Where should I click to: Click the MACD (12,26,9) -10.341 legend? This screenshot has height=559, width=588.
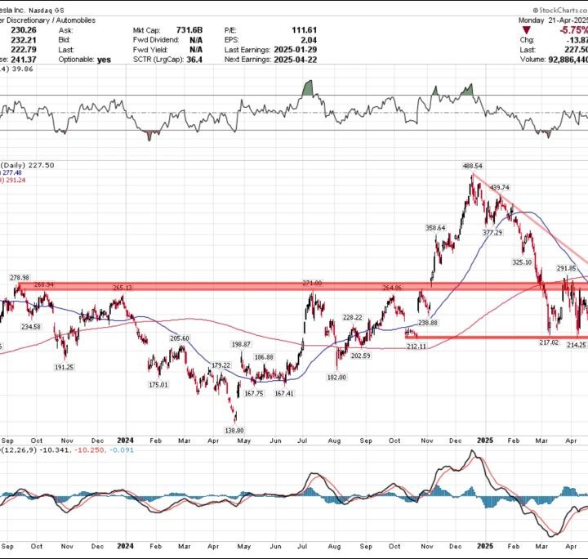click(x=34, y=449)
